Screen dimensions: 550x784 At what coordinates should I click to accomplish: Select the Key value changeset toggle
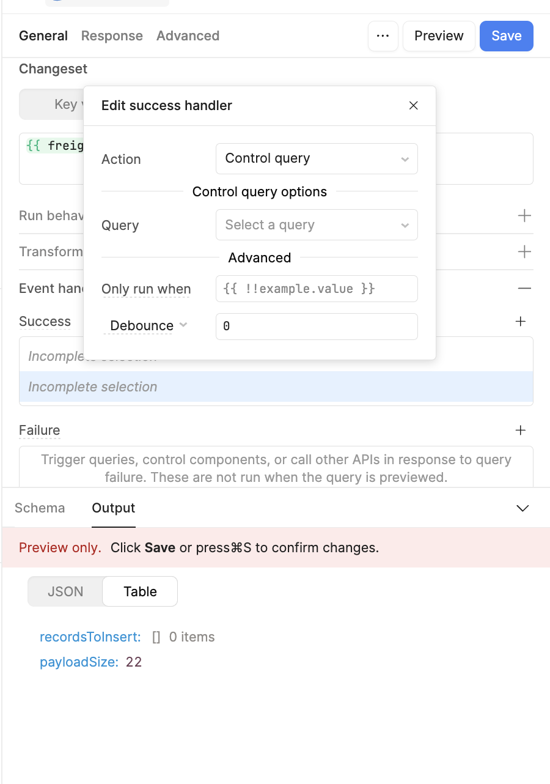click(52, 105)
